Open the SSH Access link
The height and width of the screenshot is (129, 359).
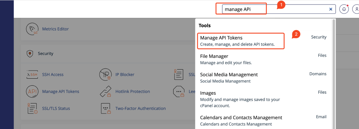pyautogui.click(x=53, y=74)
